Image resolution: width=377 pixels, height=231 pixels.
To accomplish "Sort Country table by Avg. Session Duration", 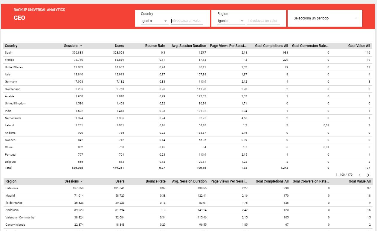I will point(189,46).
